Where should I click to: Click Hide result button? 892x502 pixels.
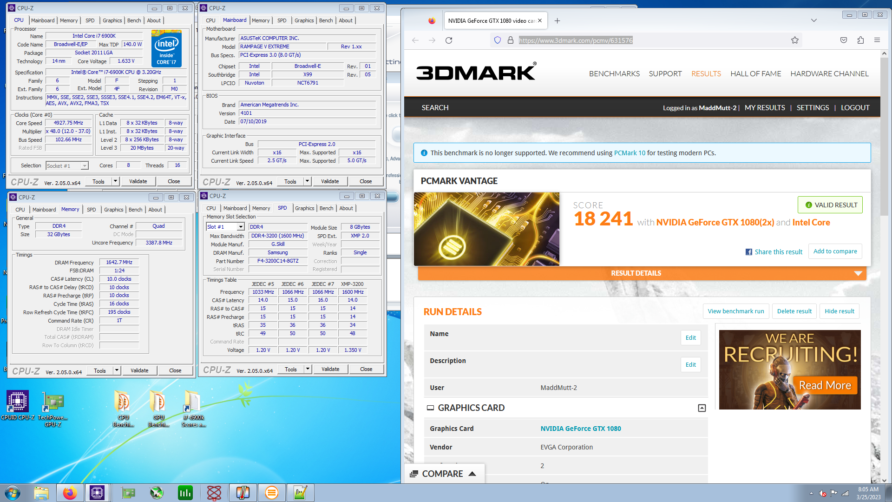(x=840, y=311)
